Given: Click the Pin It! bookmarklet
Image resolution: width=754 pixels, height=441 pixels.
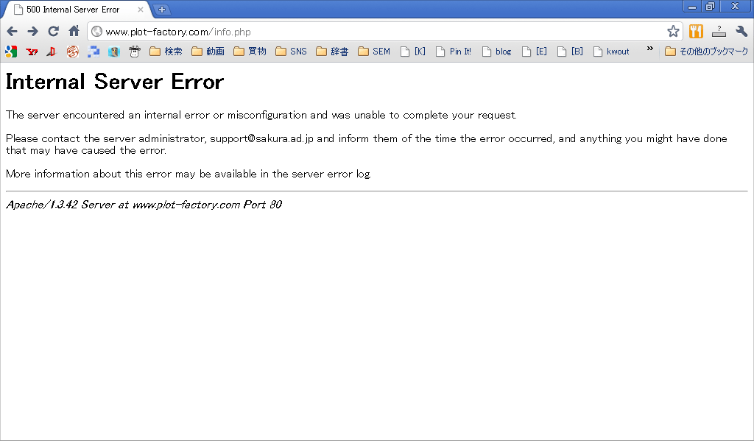Looking at the screenshot, I should pos(454,52).
